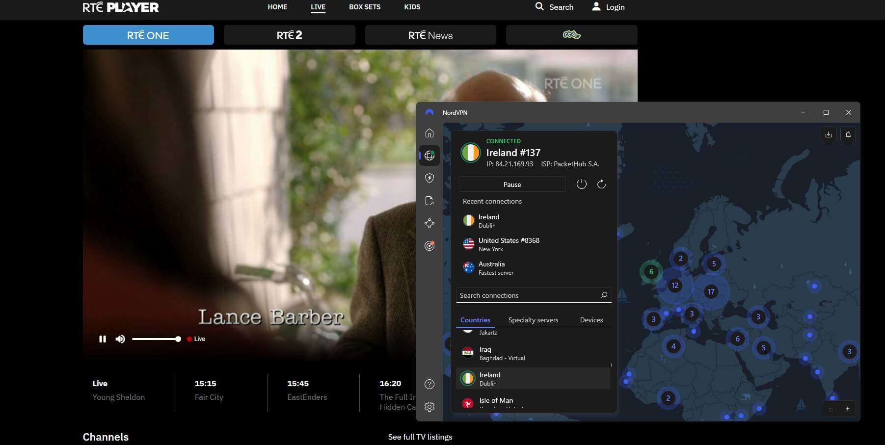
Task: Open NordVPN help via question mark icon
Action: tap(429, 384)
